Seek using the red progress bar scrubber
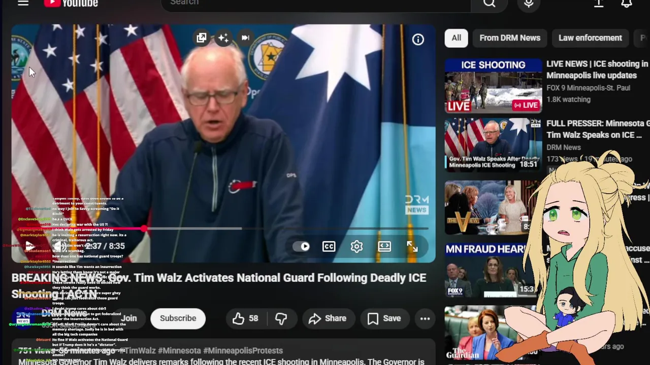 point(145,229)
